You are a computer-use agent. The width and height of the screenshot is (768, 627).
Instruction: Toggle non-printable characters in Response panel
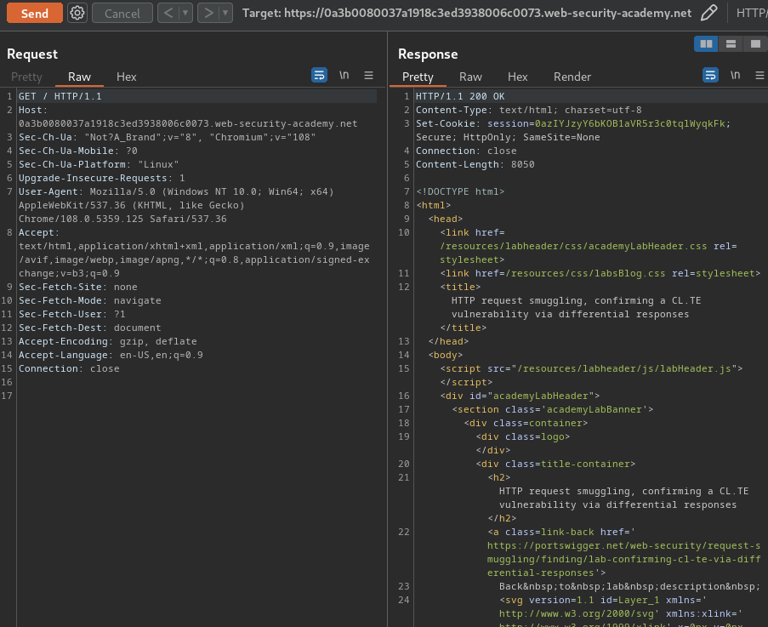point(735,75)
